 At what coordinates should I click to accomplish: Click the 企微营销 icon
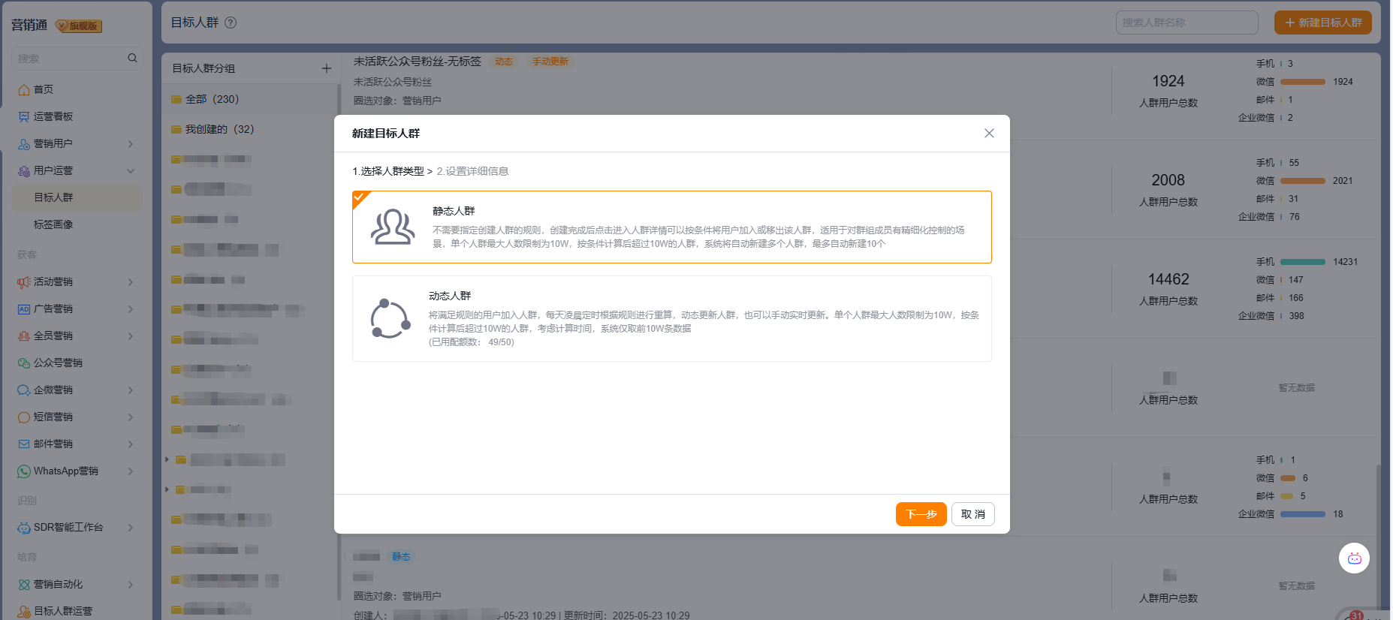coord(24,390)
